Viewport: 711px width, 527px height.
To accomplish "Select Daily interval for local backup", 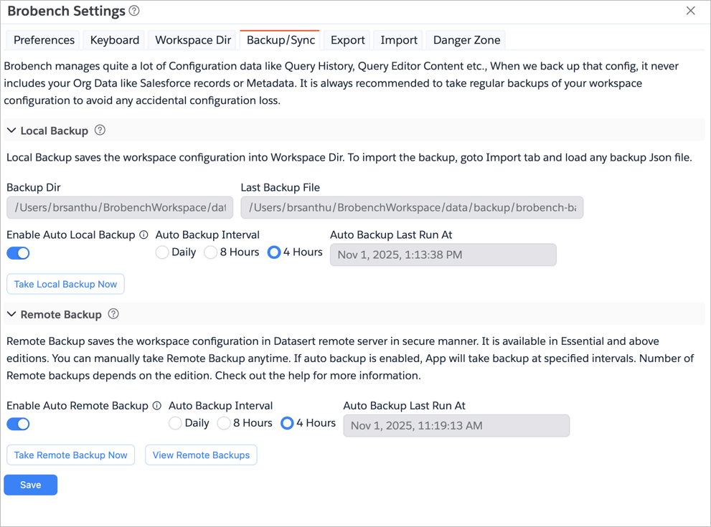I will tap(163, 252).
